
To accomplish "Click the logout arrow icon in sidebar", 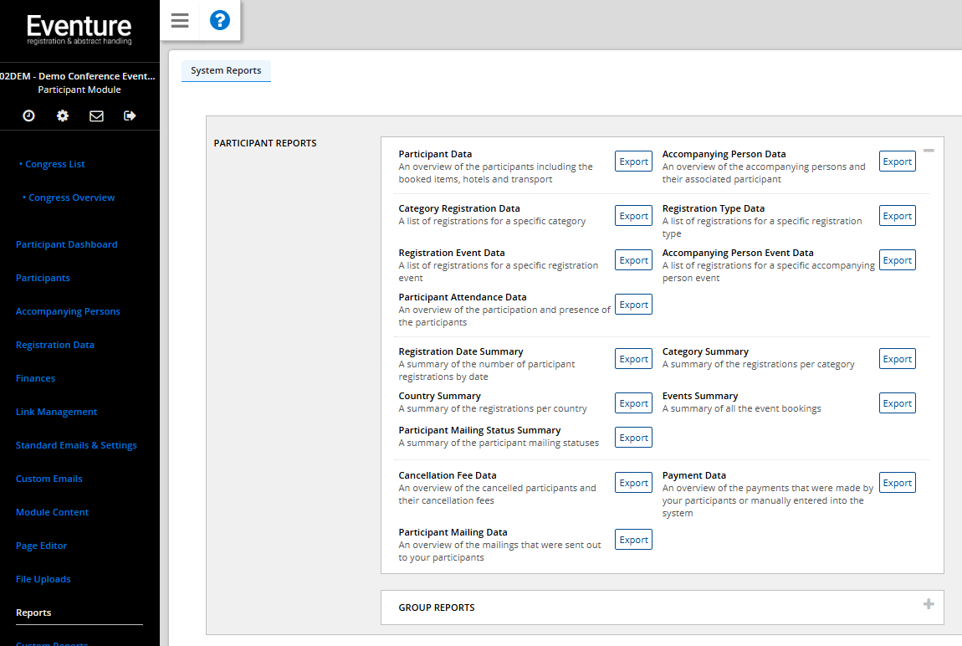I will coord(130,116).
